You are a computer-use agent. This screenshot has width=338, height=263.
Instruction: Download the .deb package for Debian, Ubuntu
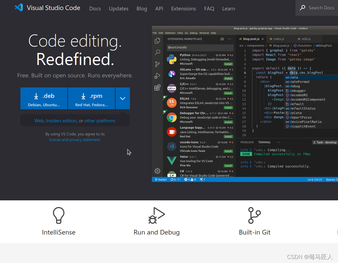click(x=44, y=98)
